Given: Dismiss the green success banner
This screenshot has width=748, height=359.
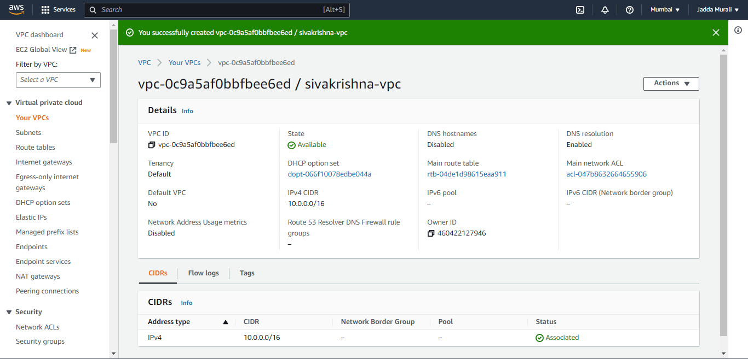Looking at the screenshot, I should (x=716, y=33).
